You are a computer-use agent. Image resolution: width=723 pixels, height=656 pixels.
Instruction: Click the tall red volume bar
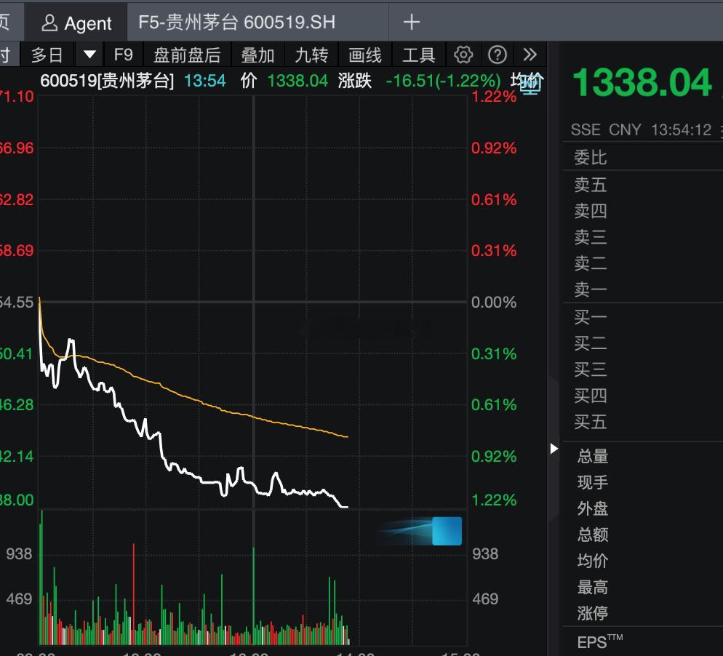tap(134, 593)
